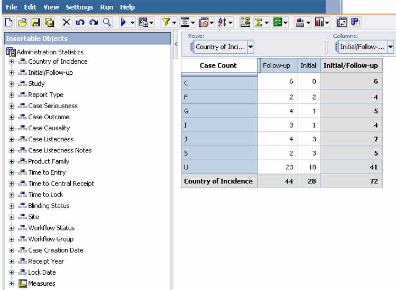396x290 pixels.
Task: Select Case Causality in the tree
Action: [49, 128]
